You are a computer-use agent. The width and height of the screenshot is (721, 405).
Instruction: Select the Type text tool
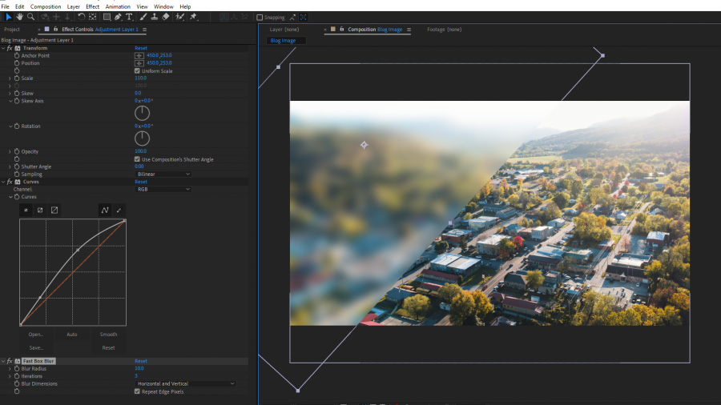point(129,17)
